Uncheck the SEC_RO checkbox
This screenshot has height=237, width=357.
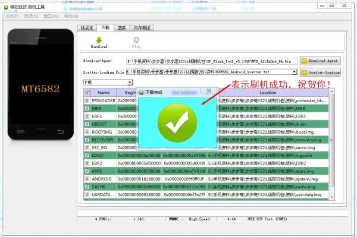pyautogui.click(x=87, y=147)
